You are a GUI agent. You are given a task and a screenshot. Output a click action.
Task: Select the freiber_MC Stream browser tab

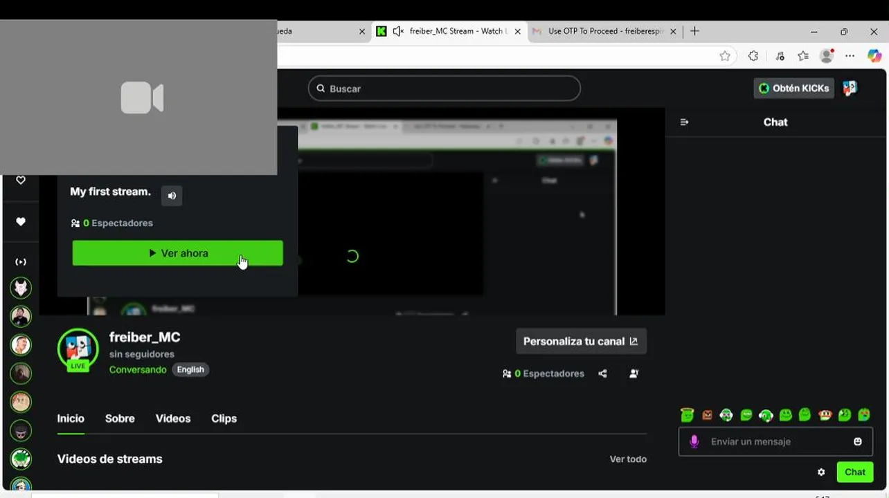[449, 31]
